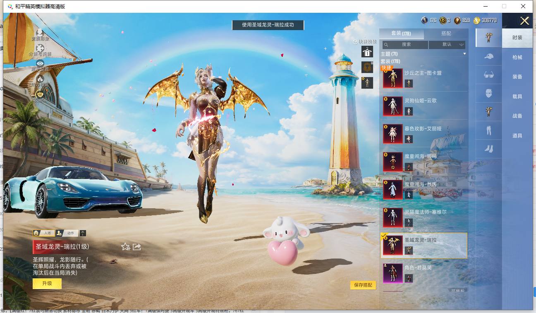
Task: Switch to the 套装(178) tab
Action: [401, 33]
